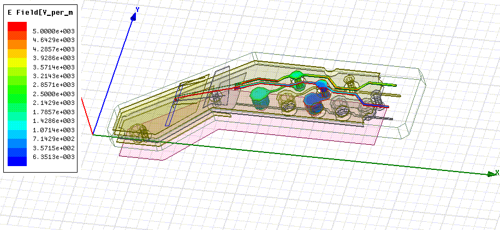Select the leftmost green capped cylinder

click(x=260, y=99)
